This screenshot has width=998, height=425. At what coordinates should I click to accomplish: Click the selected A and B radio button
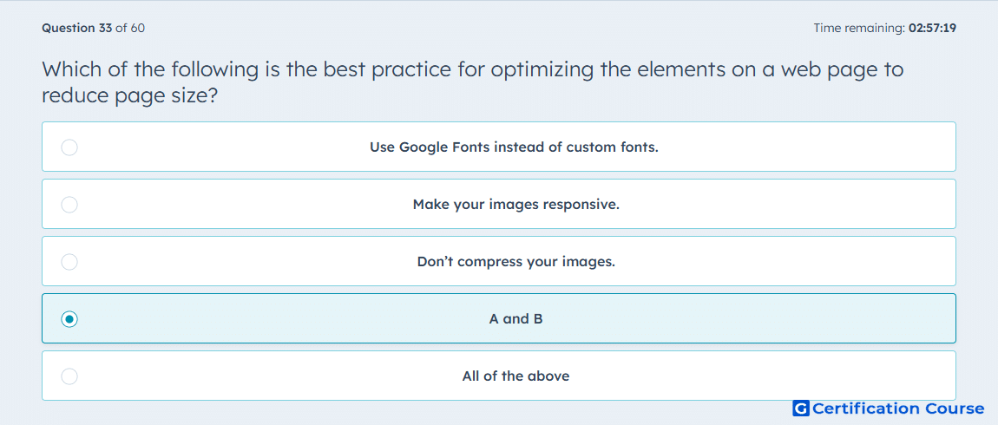[x=69, y=319]
